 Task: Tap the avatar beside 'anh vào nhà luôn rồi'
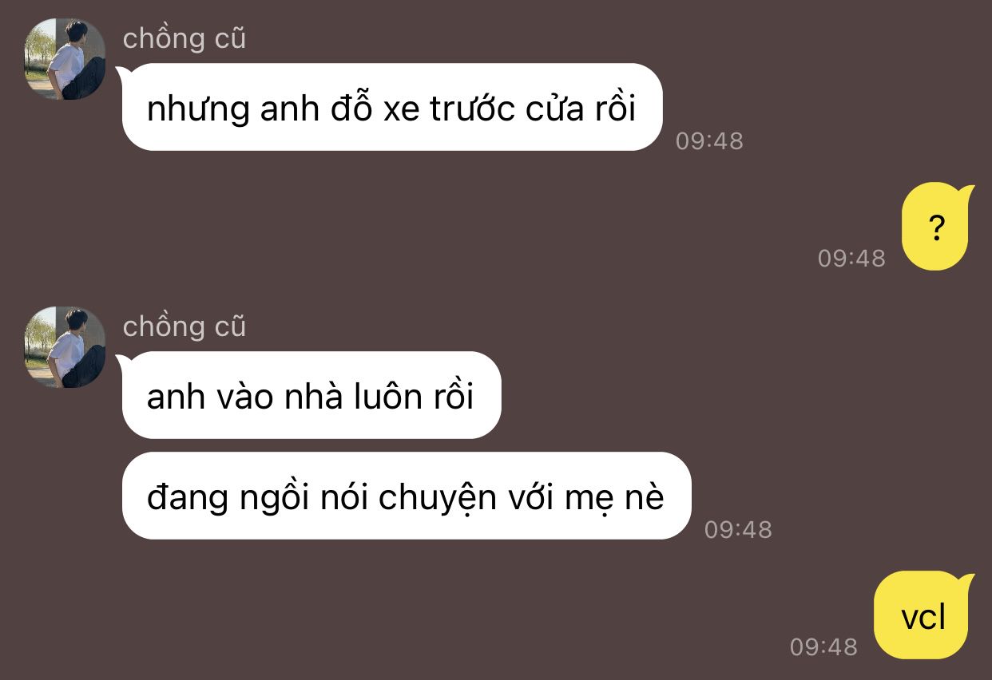coord(65,347)
